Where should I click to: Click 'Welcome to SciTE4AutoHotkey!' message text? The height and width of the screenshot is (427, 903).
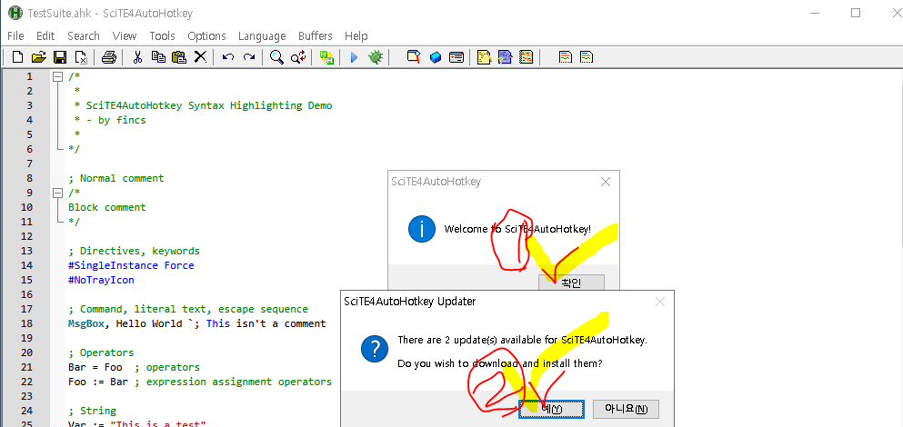click(x=517, y=229)
